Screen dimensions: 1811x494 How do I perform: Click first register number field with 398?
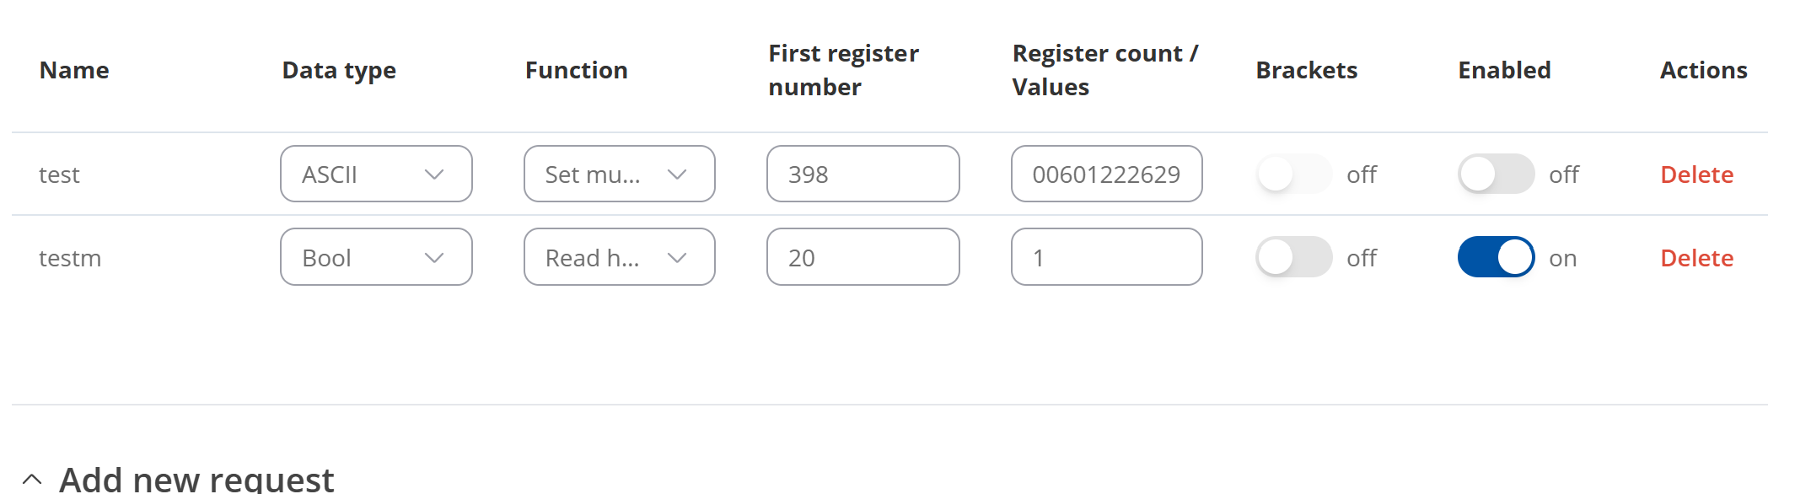pos(863,174)
